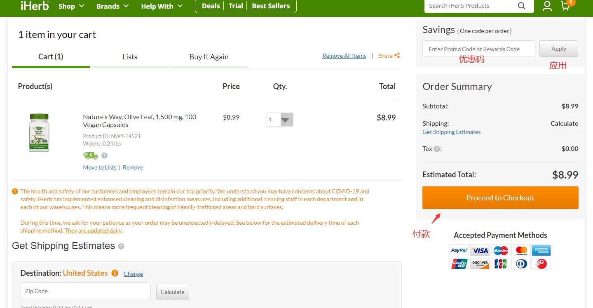Switch to the Lists tab
593x308 pixels.
(x=130, y=57)
